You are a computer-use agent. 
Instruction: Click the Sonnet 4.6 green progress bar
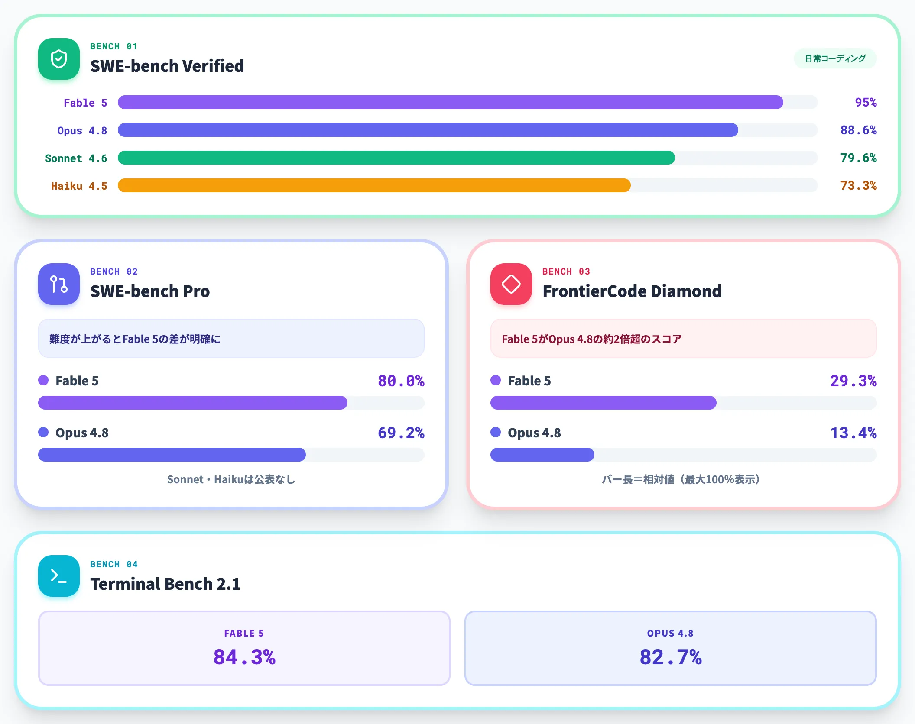pos(396,158)
